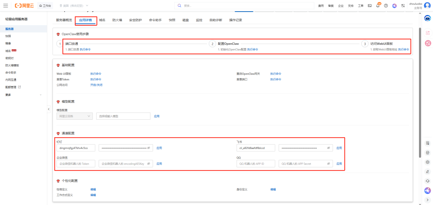The height and width of the screenshot is (205, 433).
Task: Open the AI assistant star icon in top bar
Action: 395,6
